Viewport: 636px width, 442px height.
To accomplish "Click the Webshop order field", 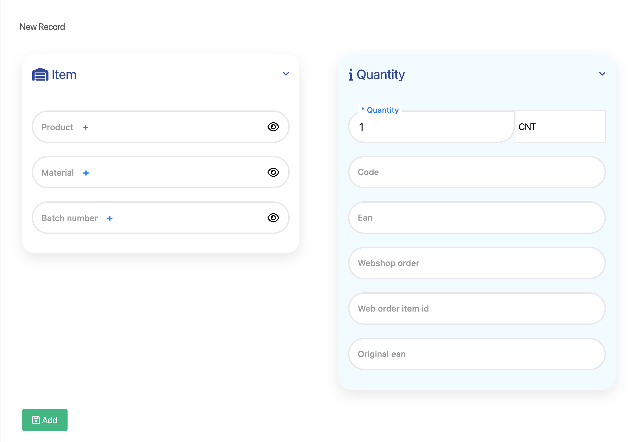I will point(476,263).
